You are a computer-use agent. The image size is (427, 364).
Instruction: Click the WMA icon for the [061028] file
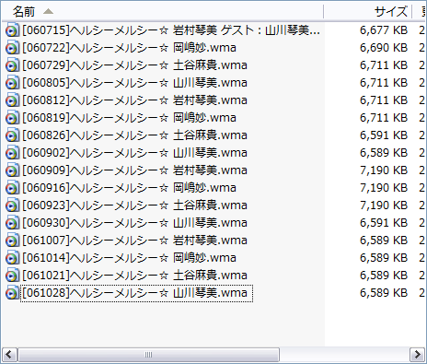12,293
